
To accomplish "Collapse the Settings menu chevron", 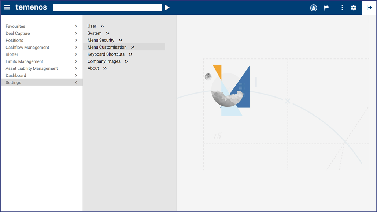I will pos(76,82).
